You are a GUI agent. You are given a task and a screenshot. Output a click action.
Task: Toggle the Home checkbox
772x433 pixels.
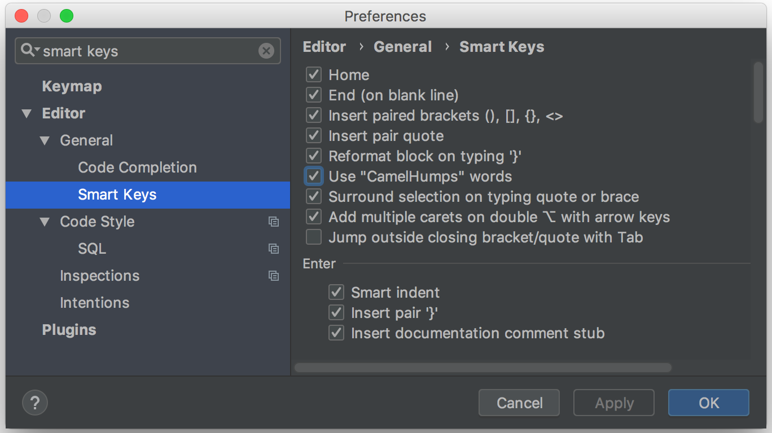click(314, 75)
